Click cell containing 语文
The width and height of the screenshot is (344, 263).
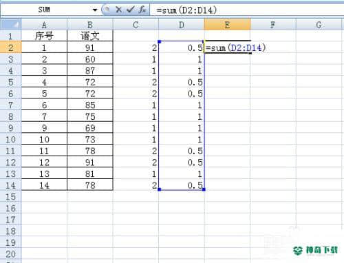point(90,36)
